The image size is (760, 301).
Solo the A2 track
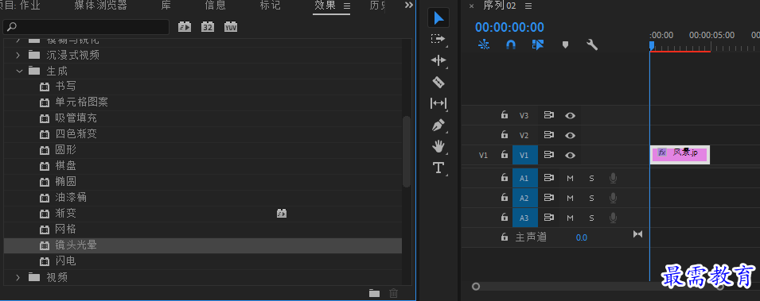pyautogui.click(x=591, y=198)
